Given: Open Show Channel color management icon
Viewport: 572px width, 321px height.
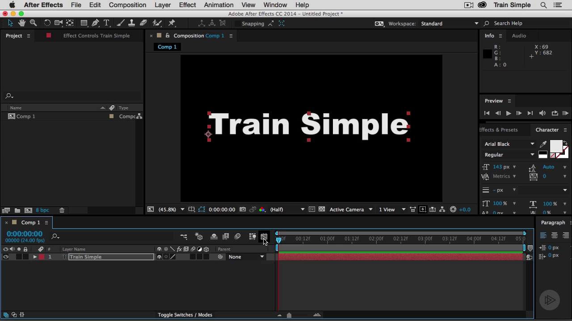Looking at the screenshot, I should [x=262, y=210].
